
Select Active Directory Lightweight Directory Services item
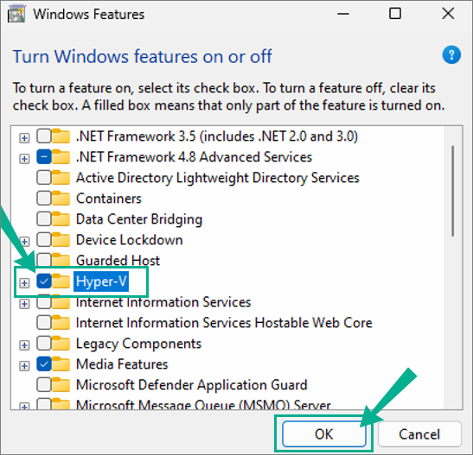click(x=218, y=178)
